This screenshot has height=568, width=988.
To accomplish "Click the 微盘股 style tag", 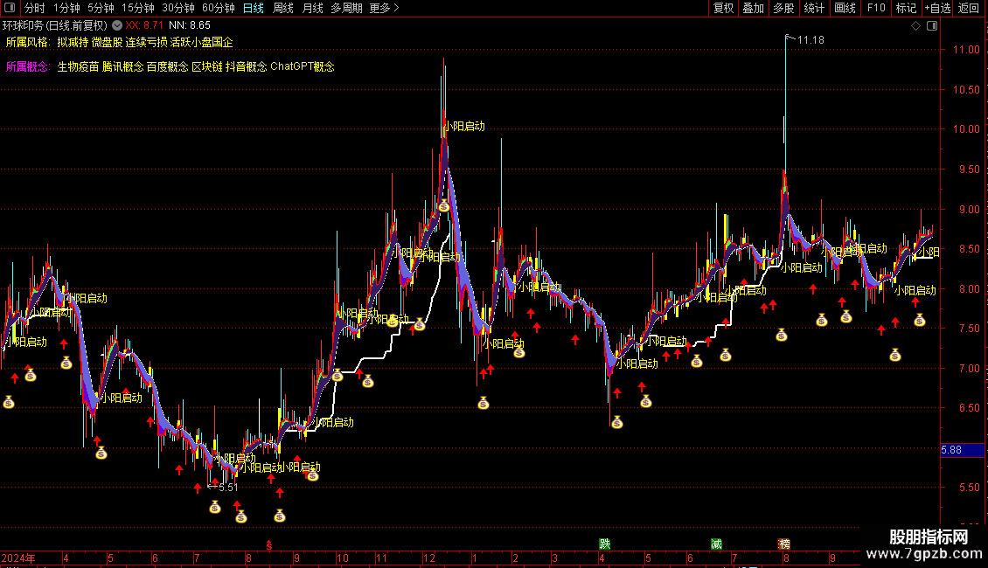I will pyautogui.click(x=108, y=42).
